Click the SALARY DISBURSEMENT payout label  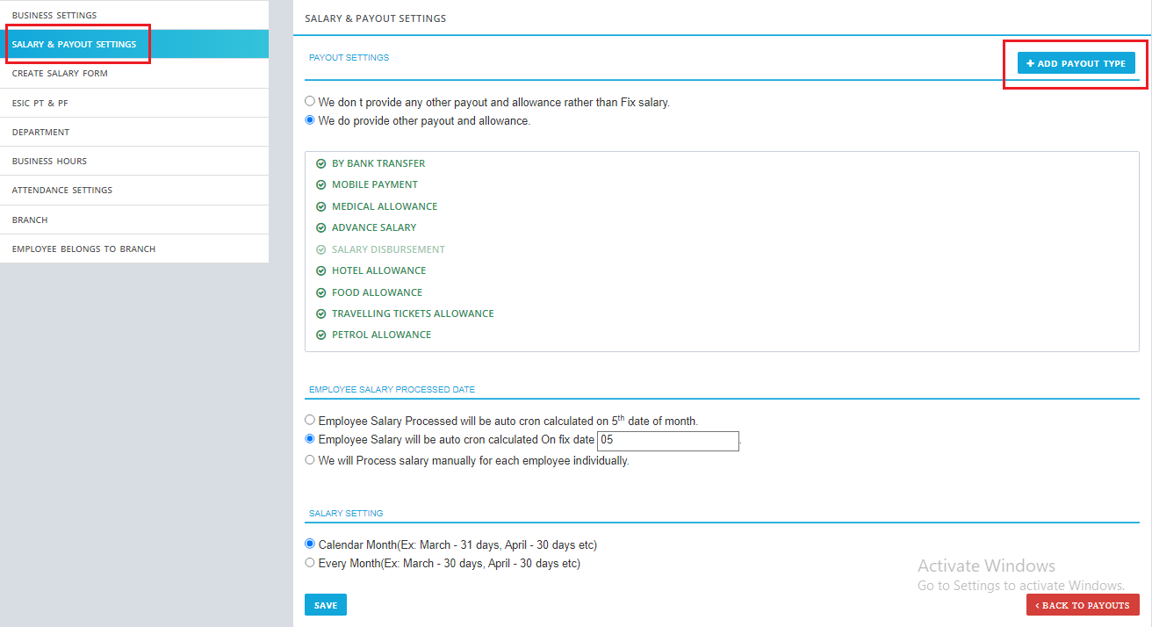coord(388,250)
